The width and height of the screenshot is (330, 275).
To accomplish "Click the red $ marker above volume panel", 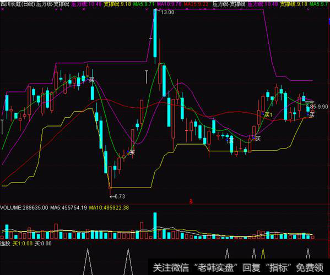I will click(x=191, y=201).
